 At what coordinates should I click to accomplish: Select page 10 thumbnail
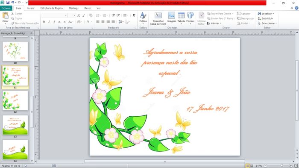point(15,51)
